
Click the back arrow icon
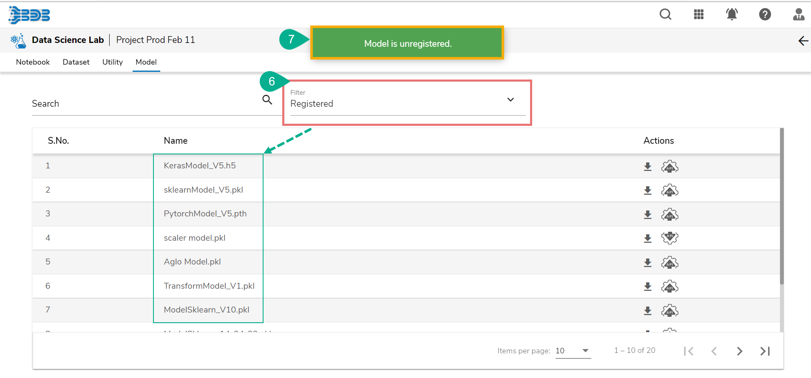803,41
